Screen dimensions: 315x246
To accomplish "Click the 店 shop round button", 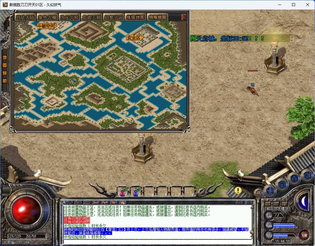I will [258, 193].
